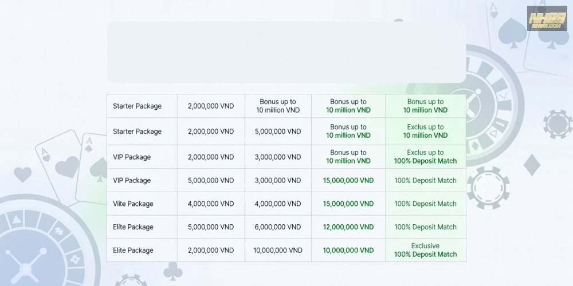Select the black '10,000,000 VND' cell

click(x=278, y=251)
